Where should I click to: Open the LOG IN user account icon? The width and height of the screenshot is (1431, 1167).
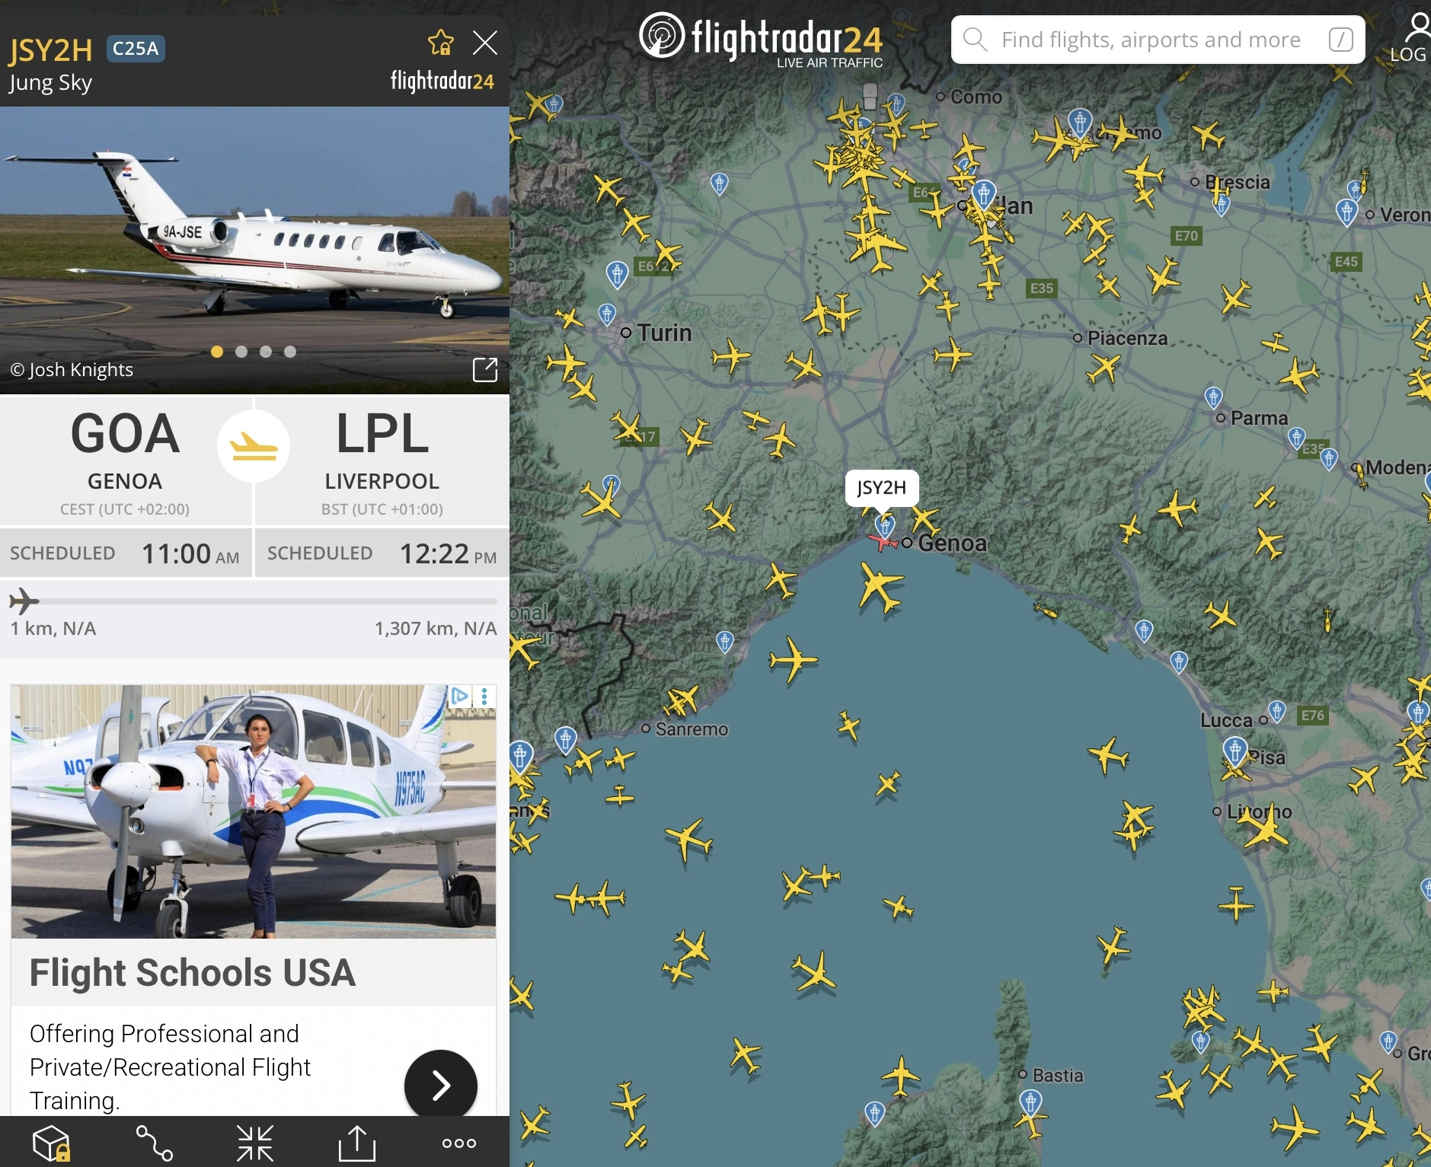[1412, 38]
